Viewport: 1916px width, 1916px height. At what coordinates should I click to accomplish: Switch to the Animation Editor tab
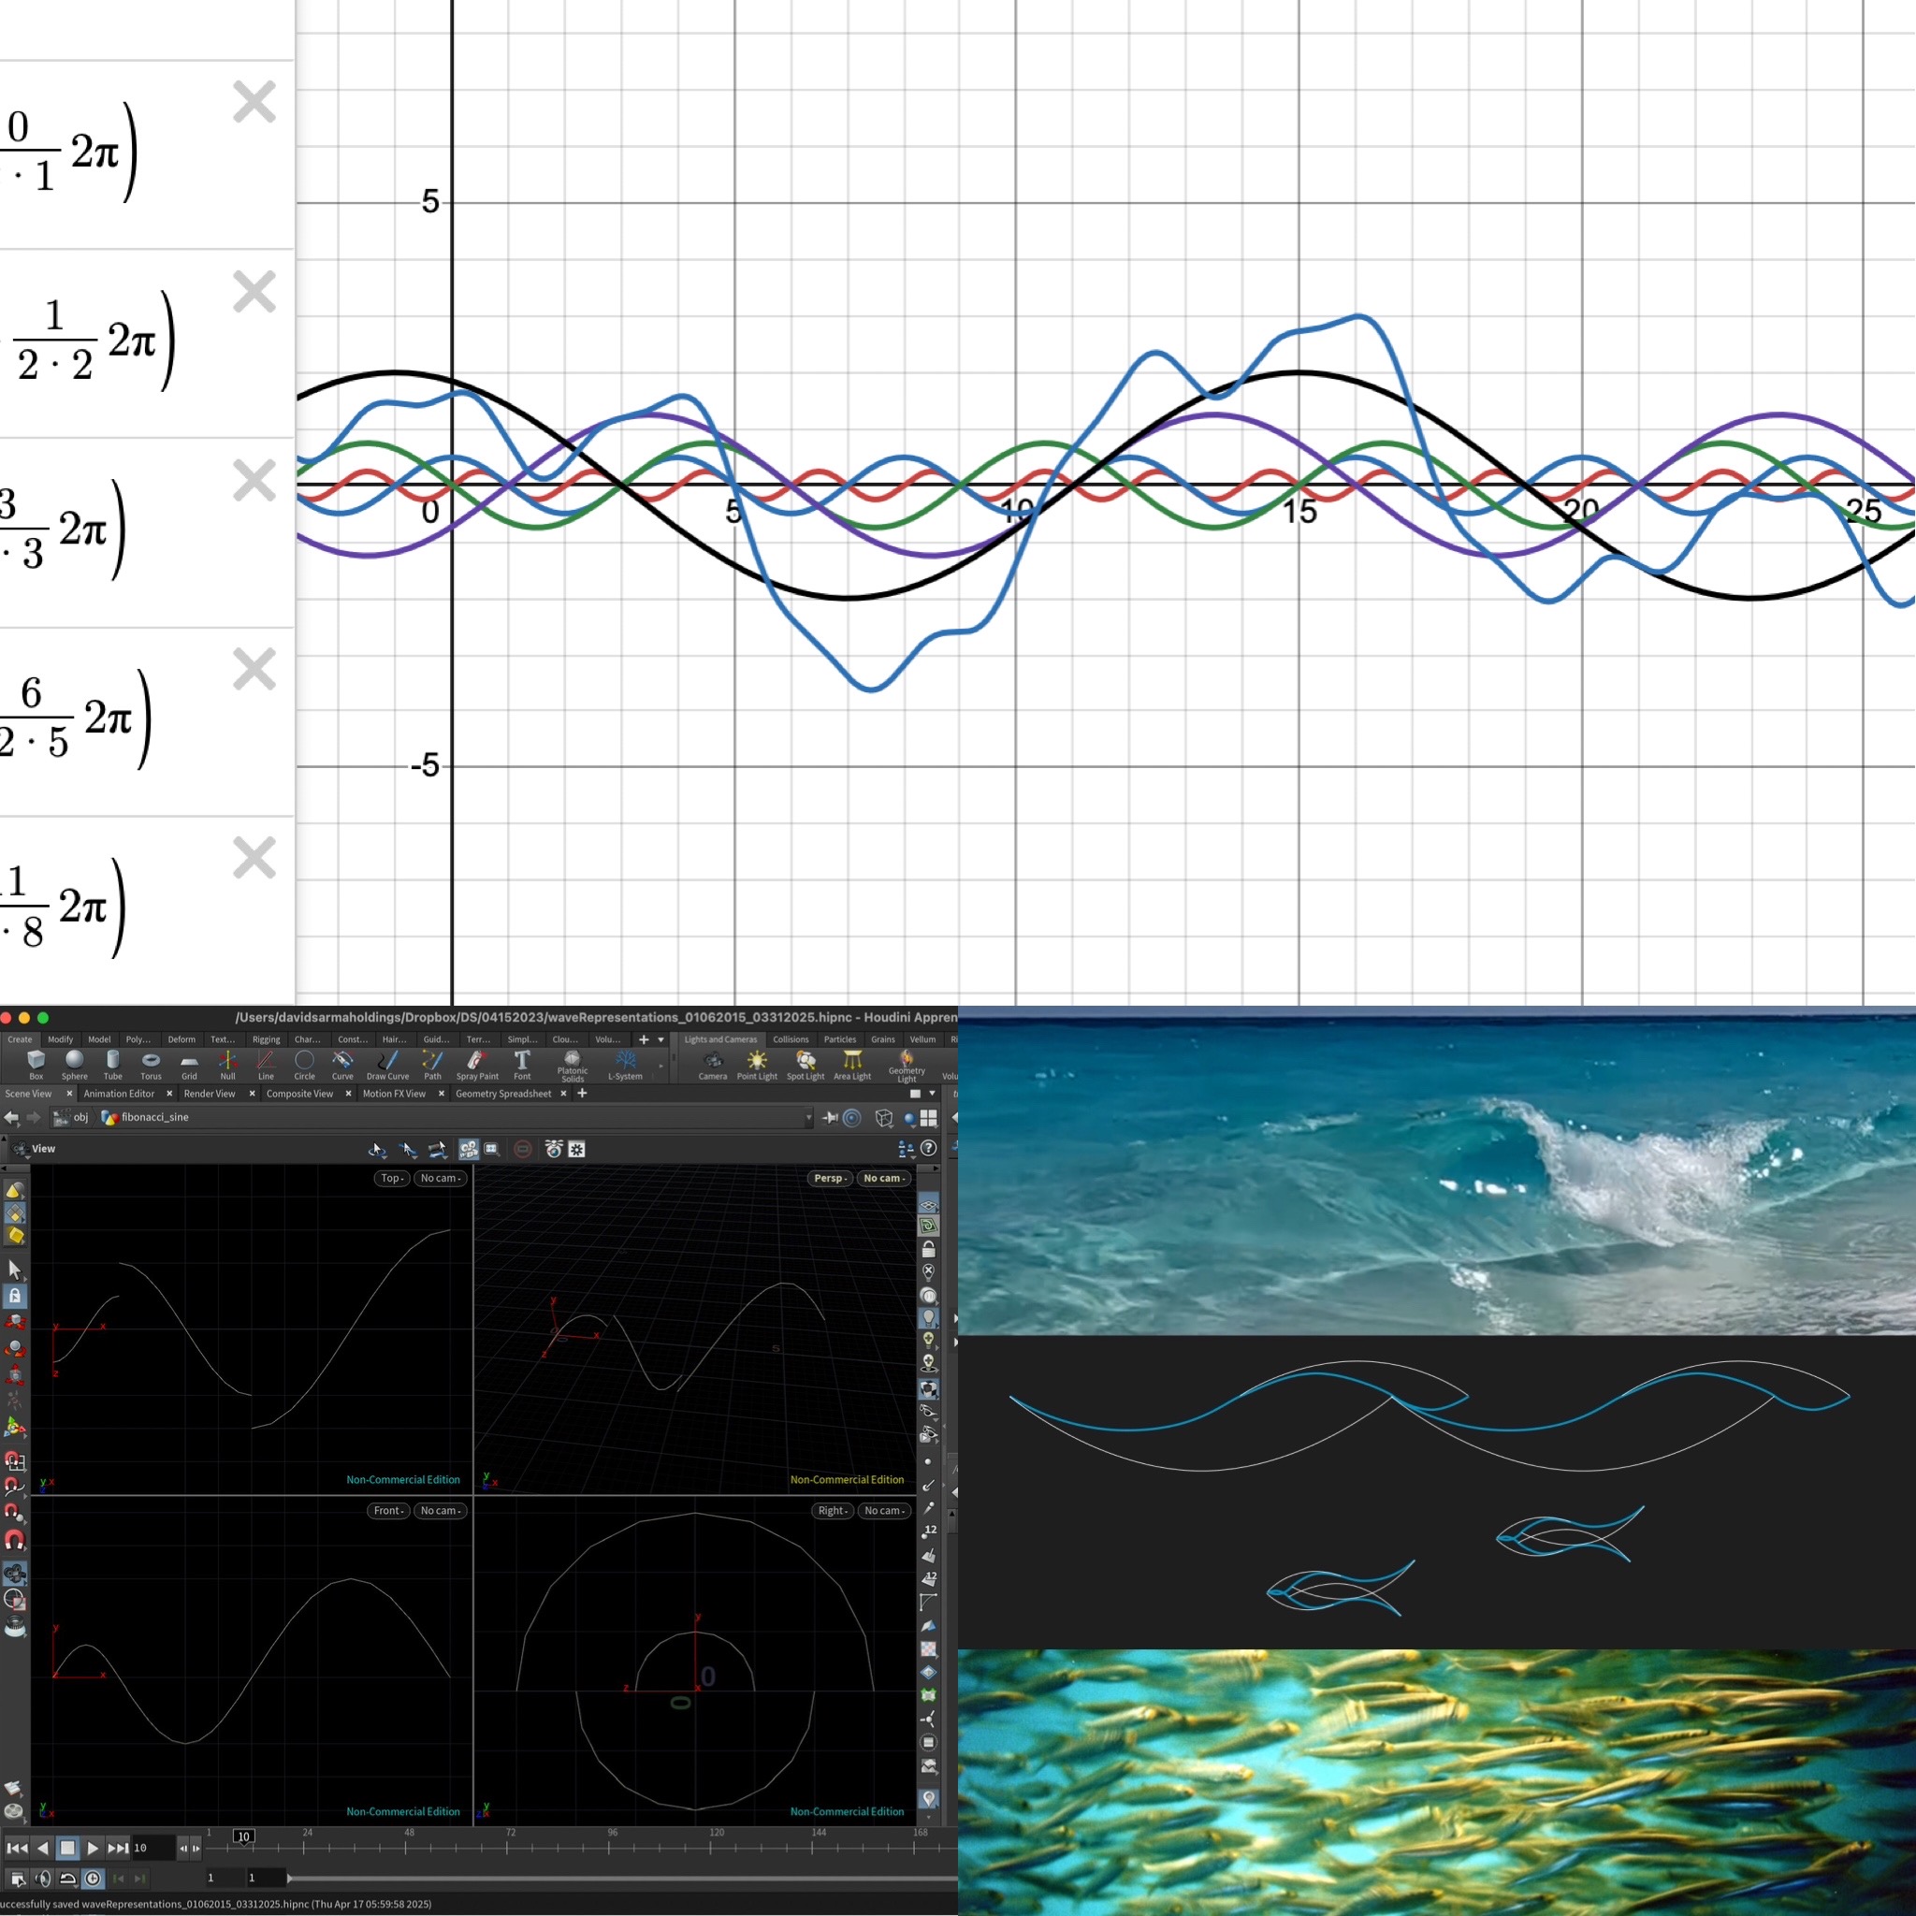[119, 1094]
